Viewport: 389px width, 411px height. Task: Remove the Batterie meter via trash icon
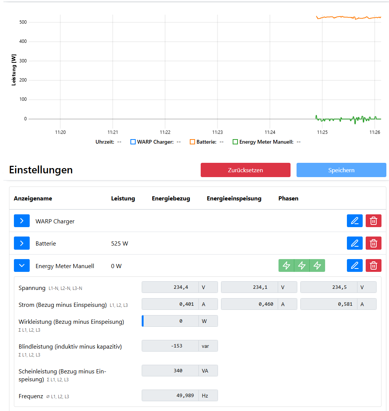[x=373, y=243]
